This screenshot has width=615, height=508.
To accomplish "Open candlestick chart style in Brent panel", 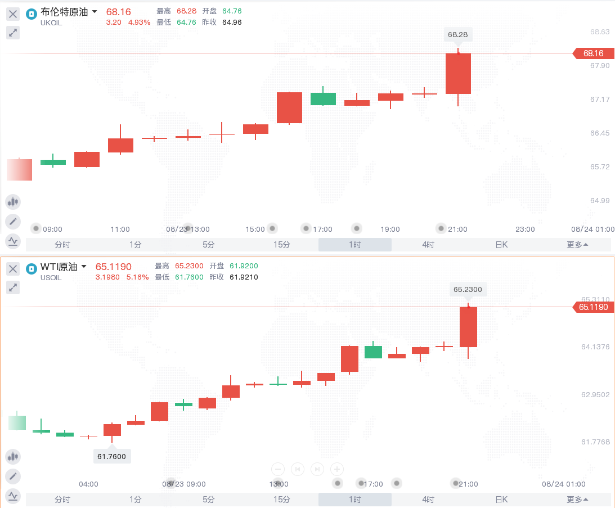I will (13, 201).
